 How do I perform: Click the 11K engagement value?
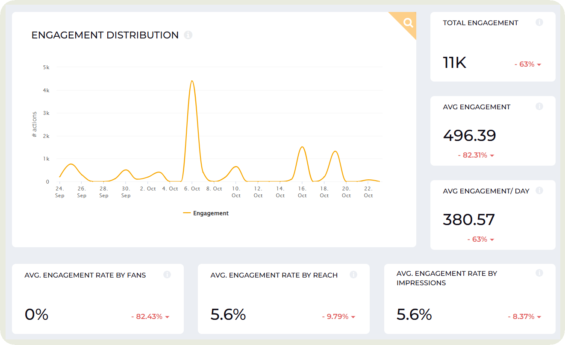click(454, 63)
